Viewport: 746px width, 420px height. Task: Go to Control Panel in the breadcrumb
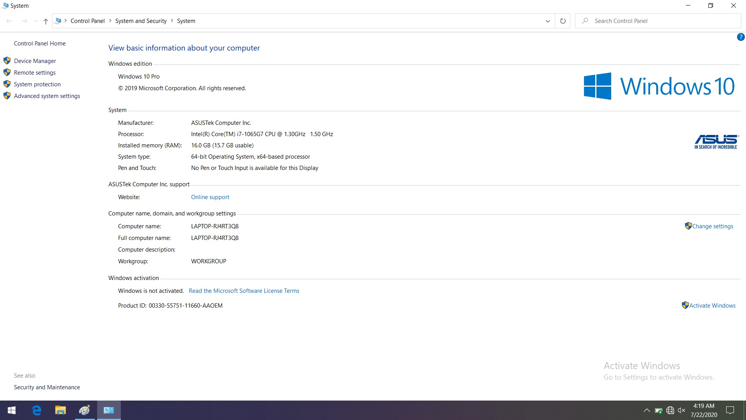(87, 21)
